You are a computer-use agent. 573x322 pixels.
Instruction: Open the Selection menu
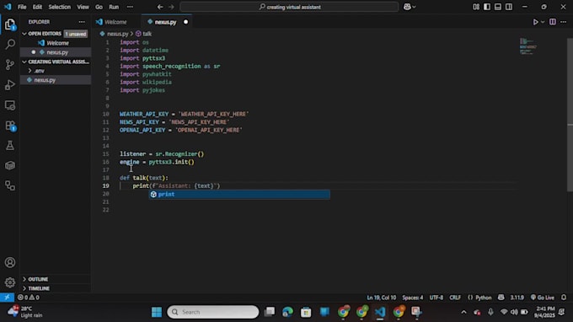coord(60,7)
